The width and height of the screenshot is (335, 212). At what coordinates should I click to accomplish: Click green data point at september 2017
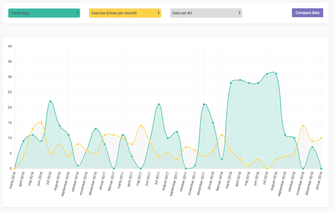177,132
